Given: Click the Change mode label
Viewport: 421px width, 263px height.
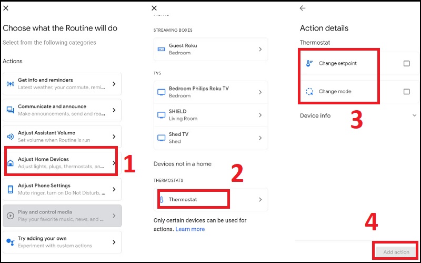Looking at the screenshot, I should click(x=335, y=91).
